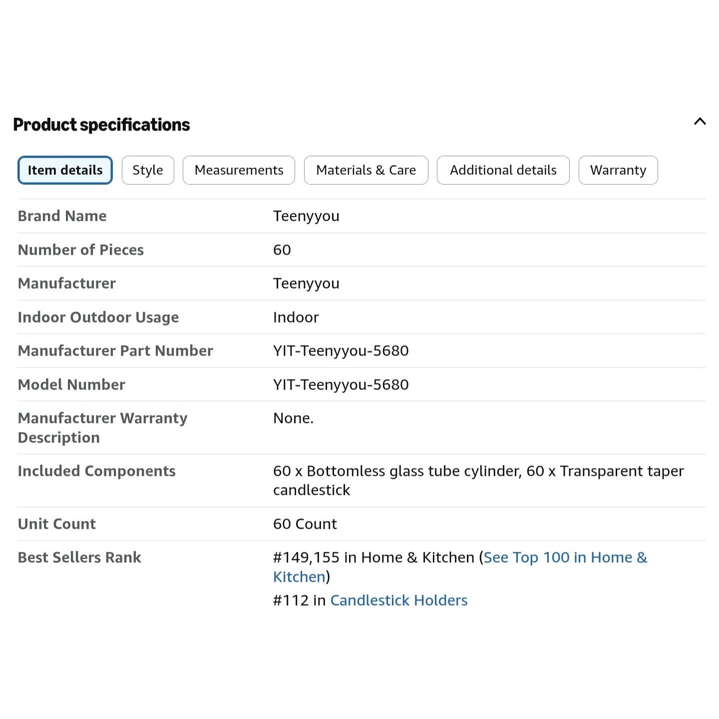Click the Indoor Outdoor Usage label

98,318
